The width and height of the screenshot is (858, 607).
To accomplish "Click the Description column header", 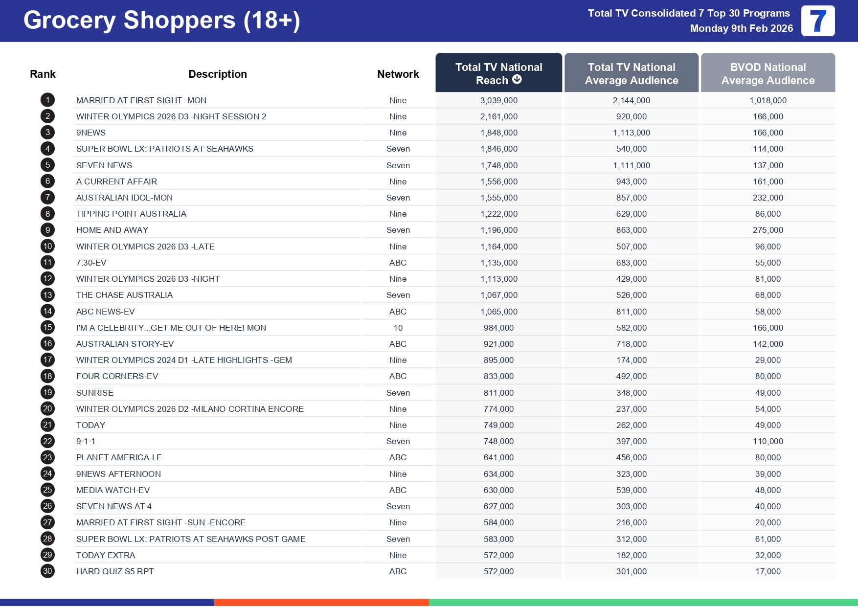I will [217, 74].
